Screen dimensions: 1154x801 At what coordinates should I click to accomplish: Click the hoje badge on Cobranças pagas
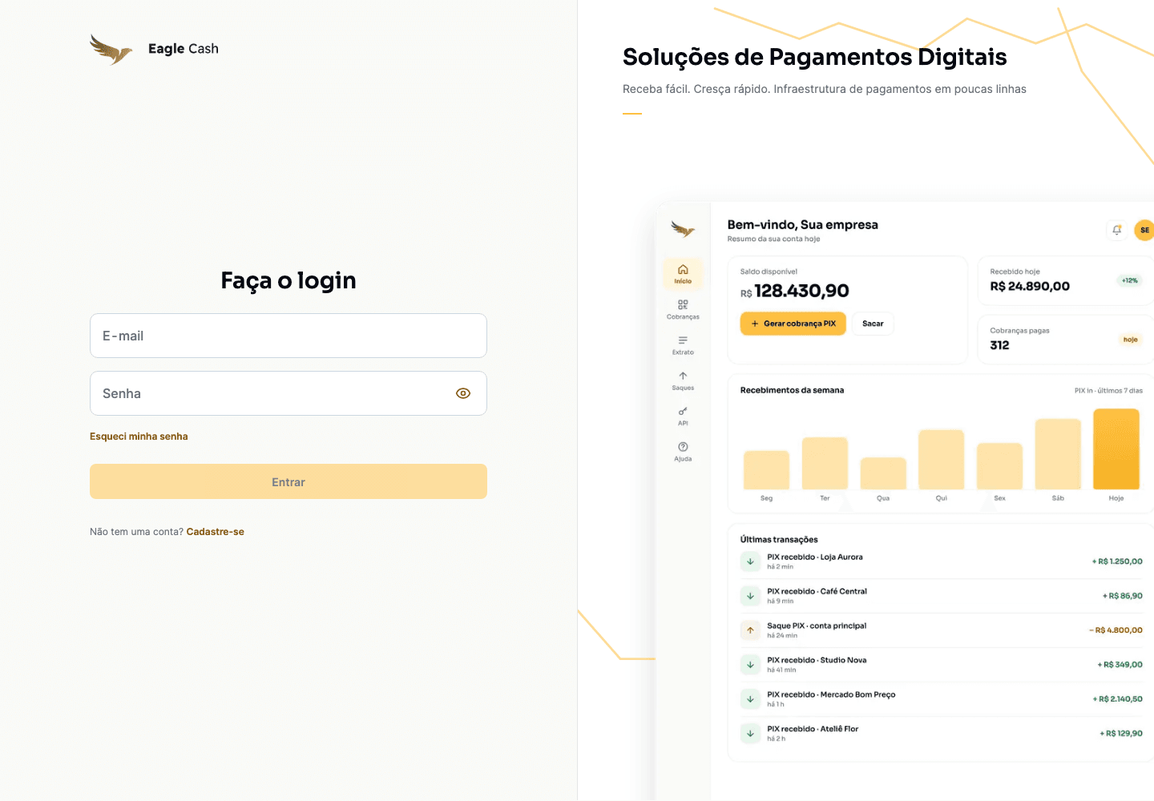click(1130, 340)
